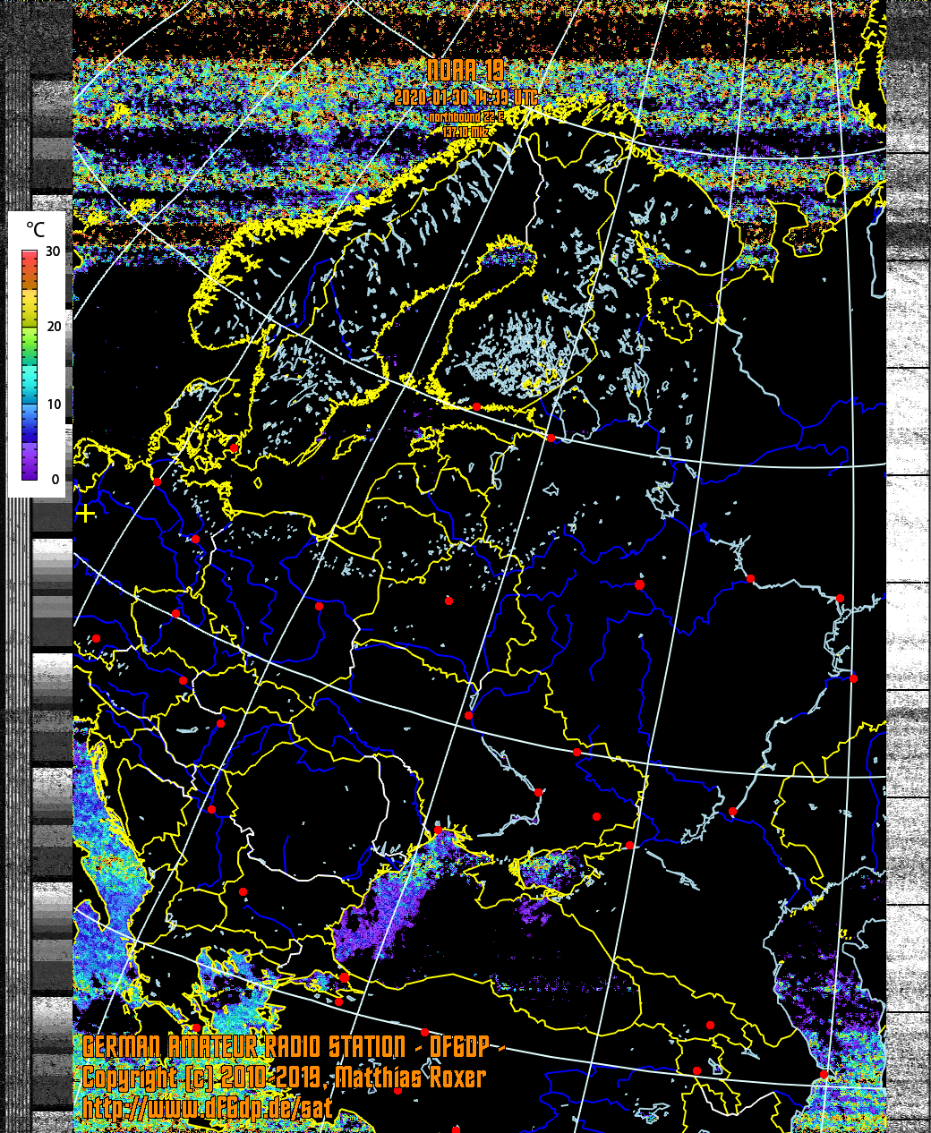This screenshot has height=1133, width=931.
Task: Click the 2020-01-30 14:39 UTC timestamp
Action: pyautogui.click(x=465, y=98)
